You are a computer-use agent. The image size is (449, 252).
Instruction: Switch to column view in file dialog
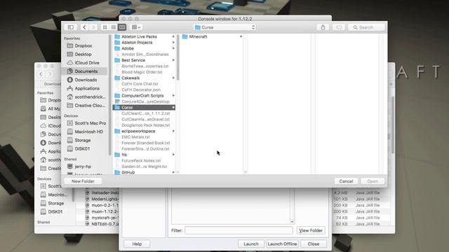pos(122,27)
